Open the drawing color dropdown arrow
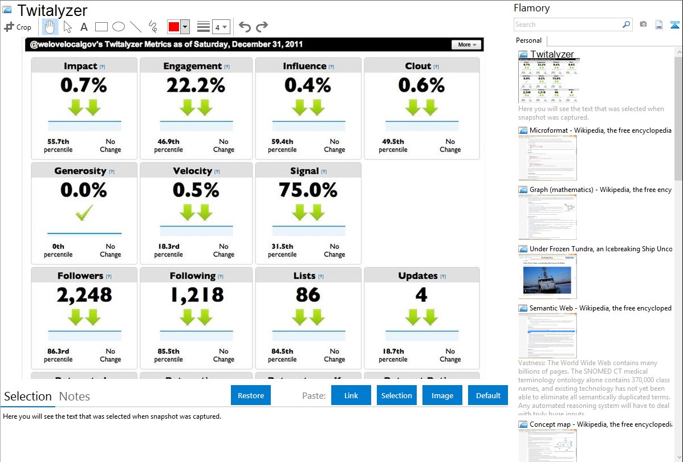Image resolution: width=683 pixels, height=462 pixels. tap(185, 27)
